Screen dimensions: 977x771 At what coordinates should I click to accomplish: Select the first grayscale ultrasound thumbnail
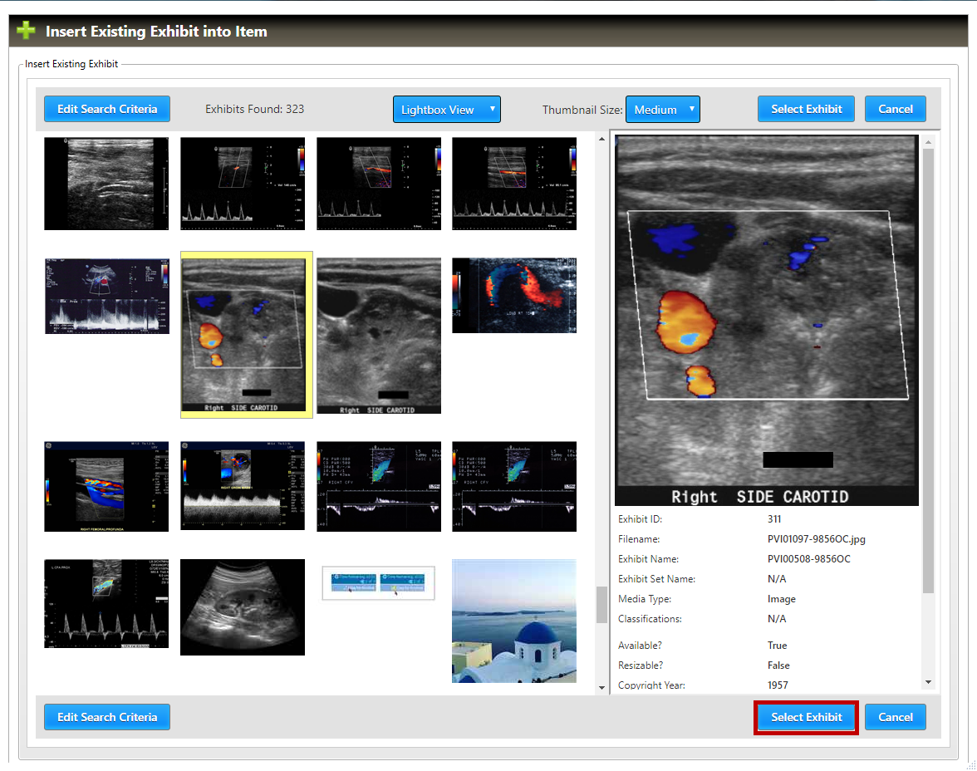click(x=106, y=184)
